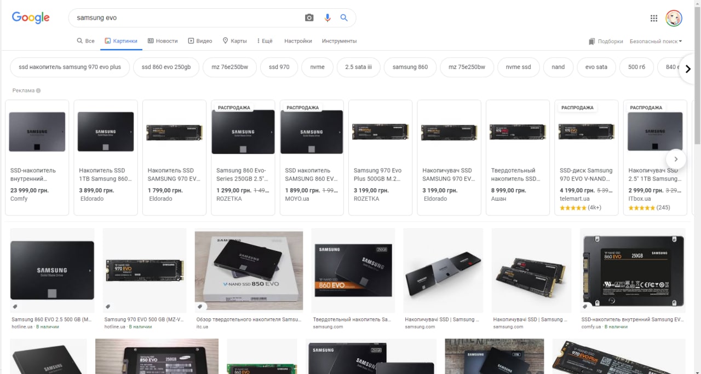This screenshot has width=701, height=374.
Task: Open Eldorado ad priced 1 799,00 грн
Action: click(x=174, y=157)
